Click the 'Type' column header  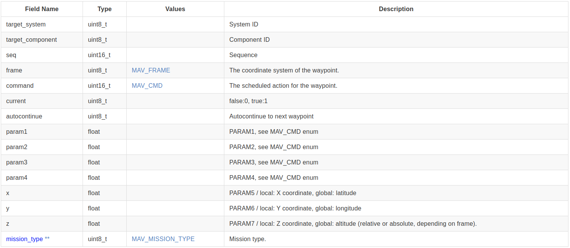(104, 9)
